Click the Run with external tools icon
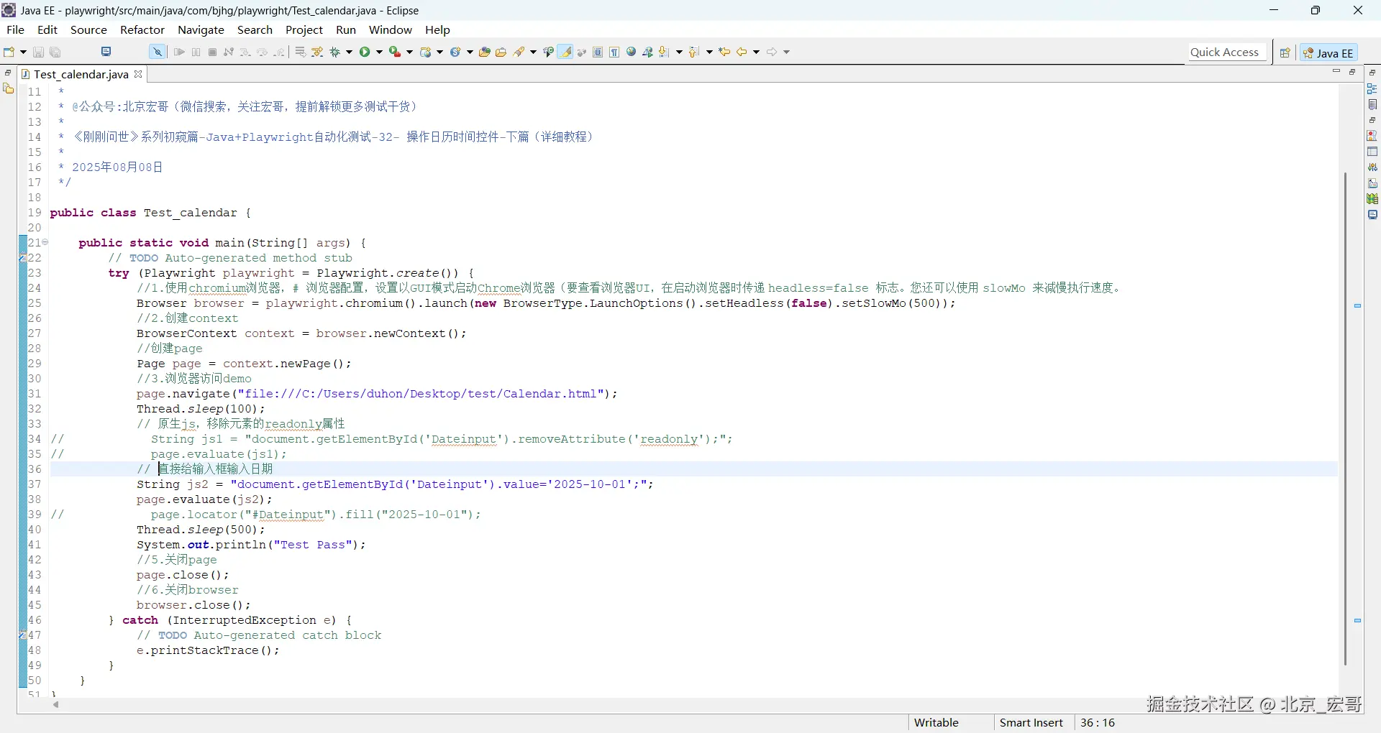 (x=395, y=52)
